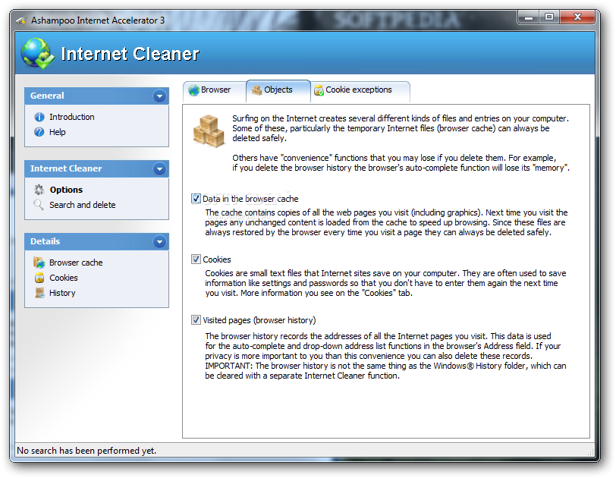Screen dimensions: 616x478
Task: Click status text 'No search has been performed yet.'
Action: click(86, 451)
